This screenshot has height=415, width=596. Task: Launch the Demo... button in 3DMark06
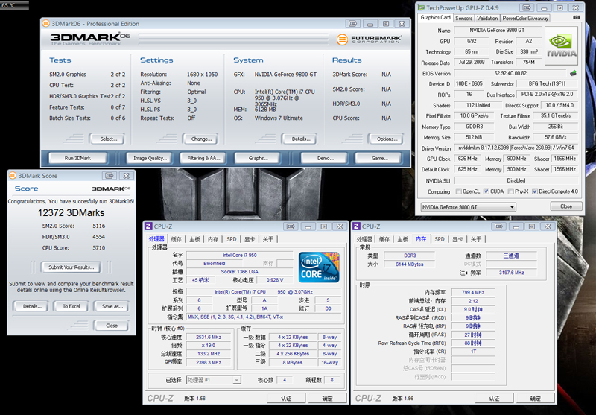[x=326, y=158]
